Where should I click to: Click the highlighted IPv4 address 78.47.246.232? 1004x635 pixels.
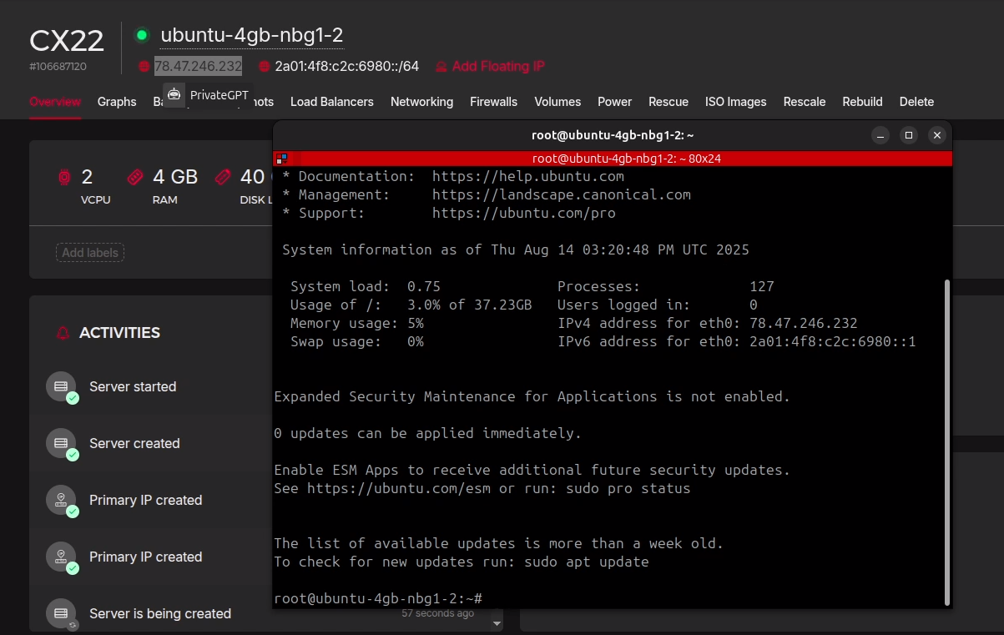coord(198,66)
